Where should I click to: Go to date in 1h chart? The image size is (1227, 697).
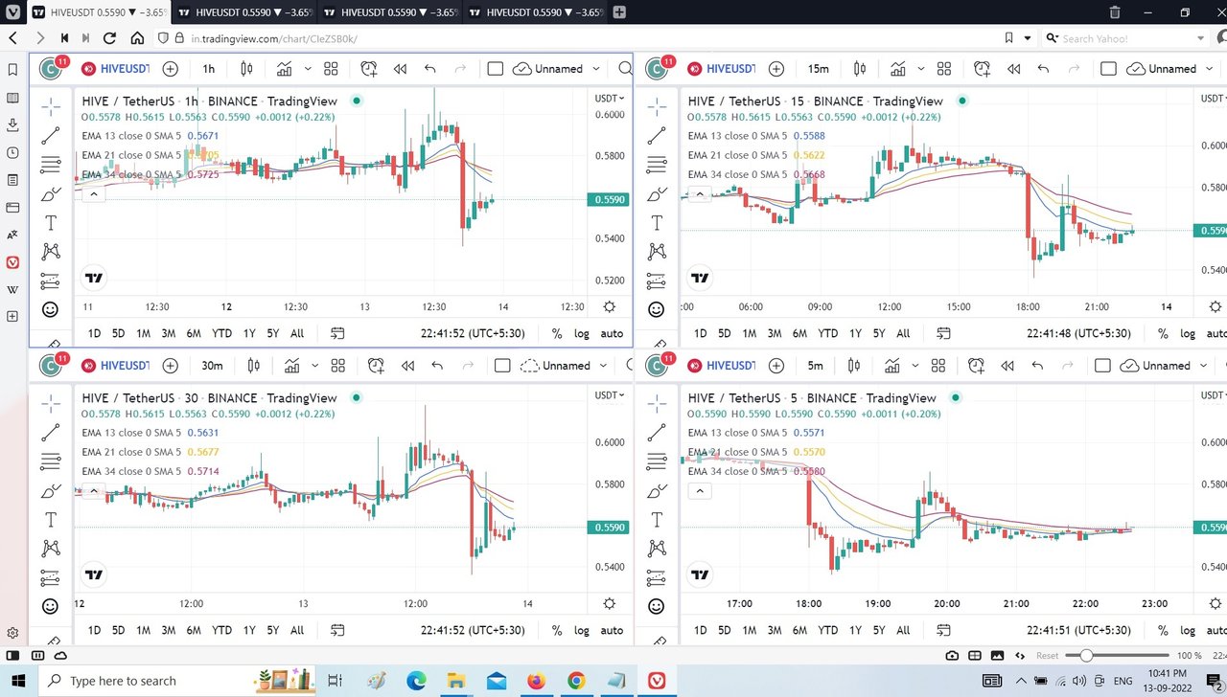pyautogui.click(x=337, y=333)
